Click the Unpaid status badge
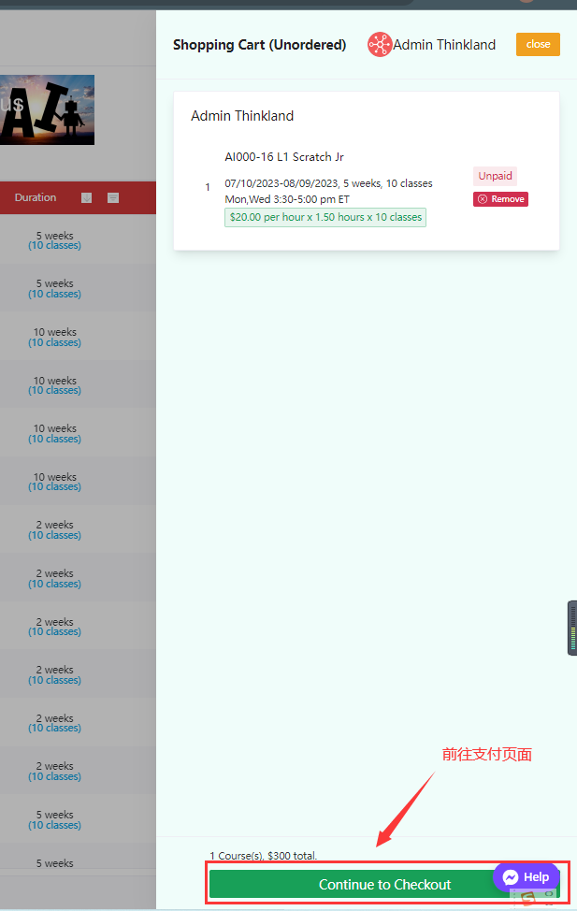The image size is (577, 911). pyautogui.click(x=495, y=176)
